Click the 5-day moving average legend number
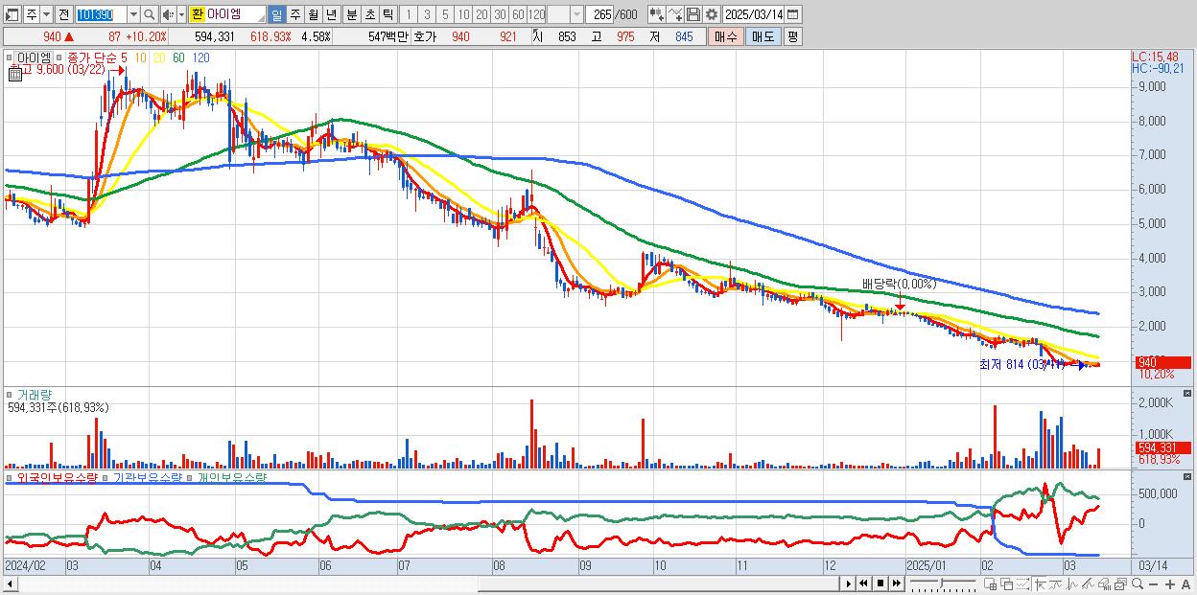Screen dimensions: 1197x595 pos(126,57)
